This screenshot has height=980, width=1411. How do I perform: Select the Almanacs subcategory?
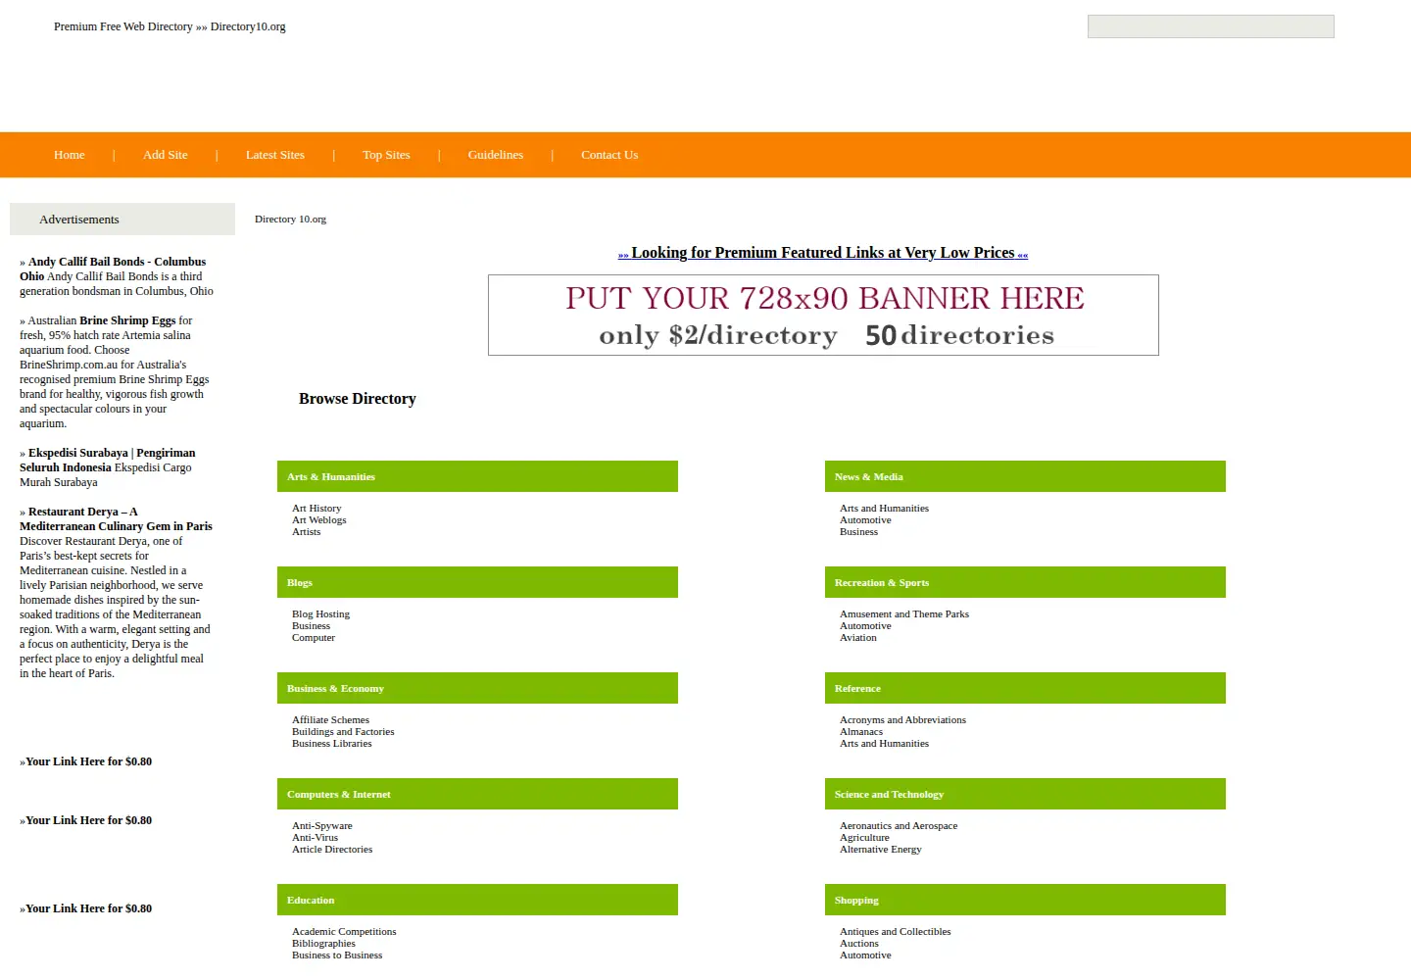point(861,732)
